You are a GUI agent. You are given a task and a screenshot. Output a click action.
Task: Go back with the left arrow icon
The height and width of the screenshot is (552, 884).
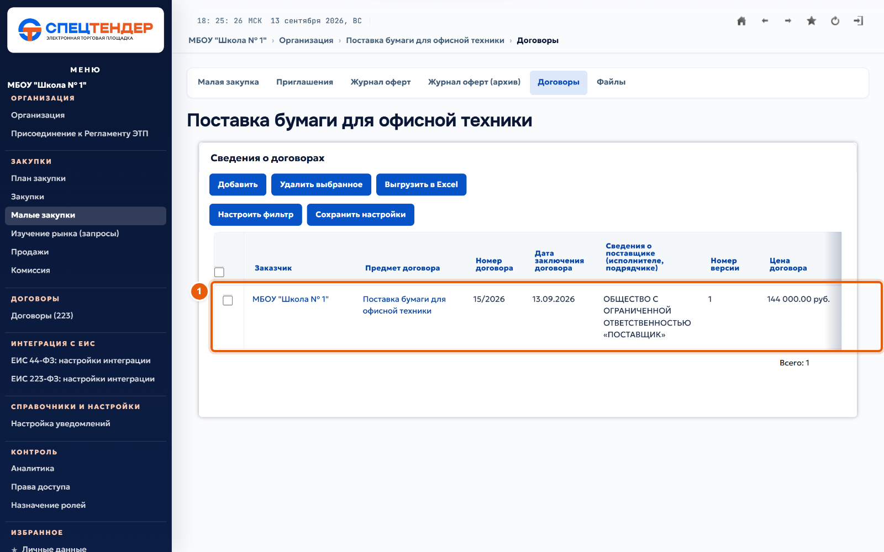click(765, 21)
